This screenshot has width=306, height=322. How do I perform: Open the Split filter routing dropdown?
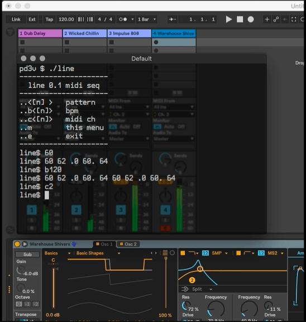202,289
